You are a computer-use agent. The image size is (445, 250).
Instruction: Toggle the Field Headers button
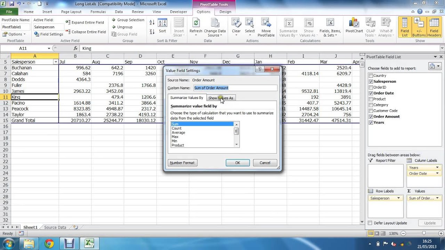coord(434,27)
